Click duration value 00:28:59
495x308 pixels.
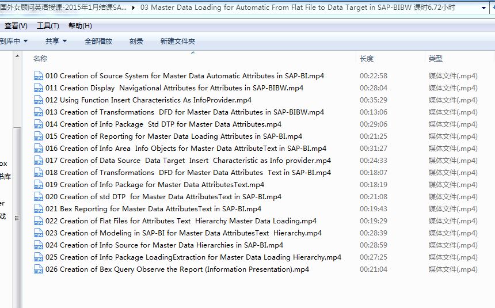(x=374, y=245)
